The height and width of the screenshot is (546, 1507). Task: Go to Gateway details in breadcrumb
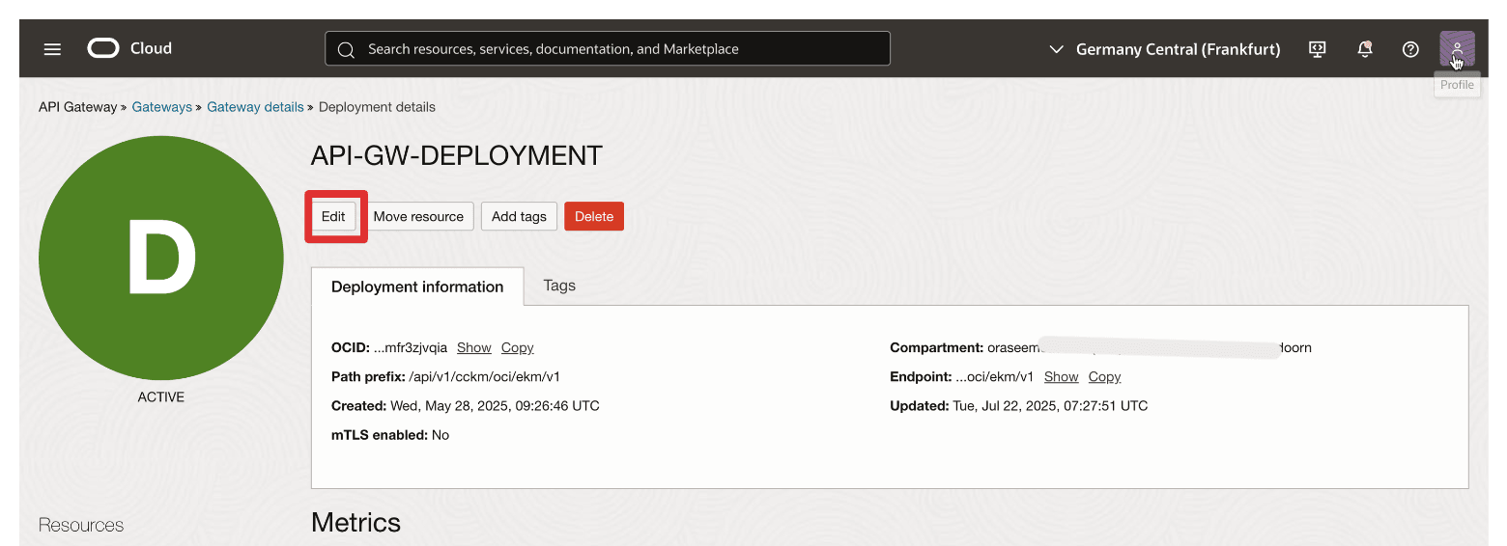point(255,107)
